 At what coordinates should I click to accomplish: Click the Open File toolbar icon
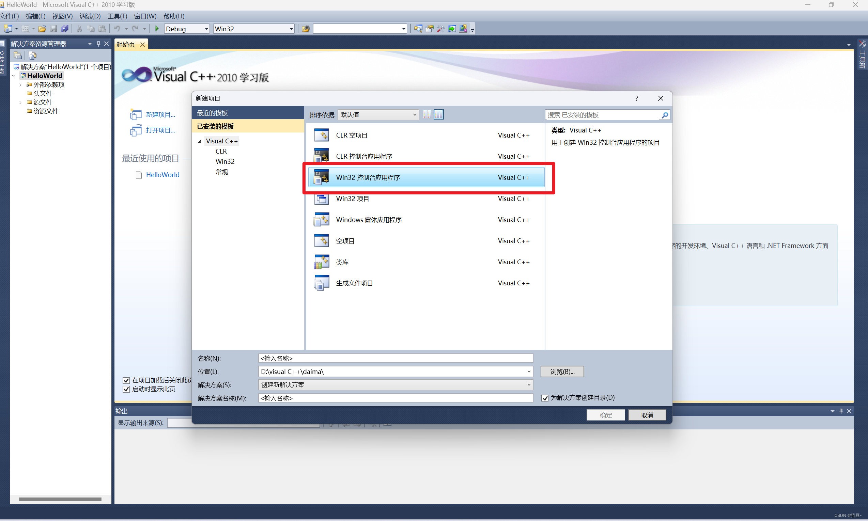click(x=42, y=29)
